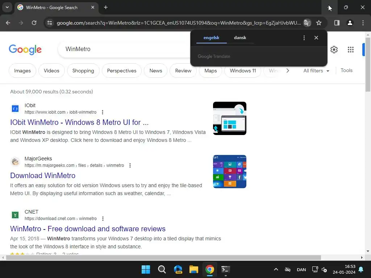The image size is (371, 278).
Task: Open the terminal app on taskbar
Action: pos(225,269)
